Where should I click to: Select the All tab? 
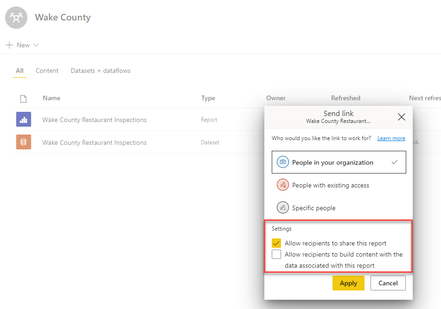(x=19, y=71)
